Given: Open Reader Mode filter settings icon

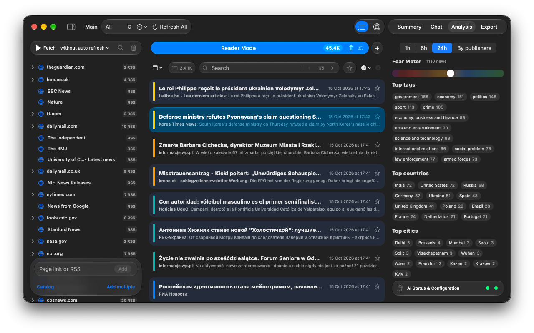Looking at the screenshot, I should pyautogui.click(x=361, y=48).
